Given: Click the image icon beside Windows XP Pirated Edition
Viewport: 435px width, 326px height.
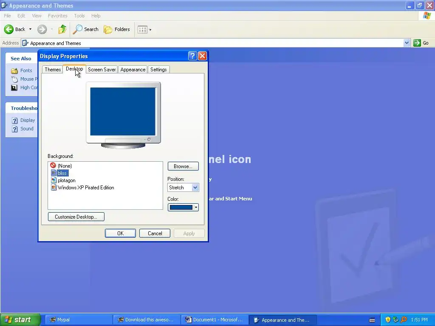Looking at the screenshot, I should [x=54, y=187].
